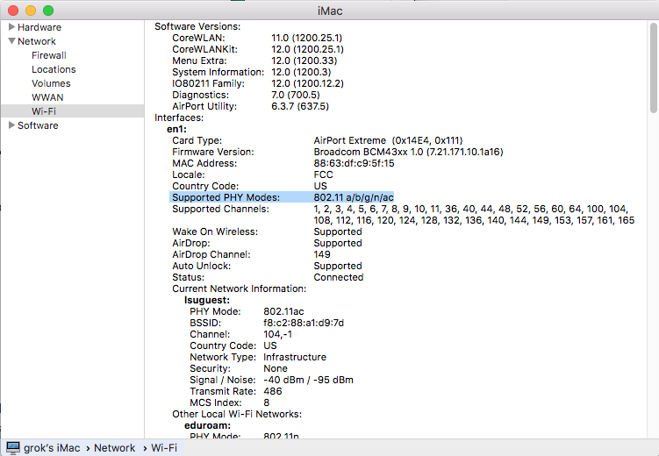
Task: Expand the Hardware section in sidebar
Action: [11, 27]
